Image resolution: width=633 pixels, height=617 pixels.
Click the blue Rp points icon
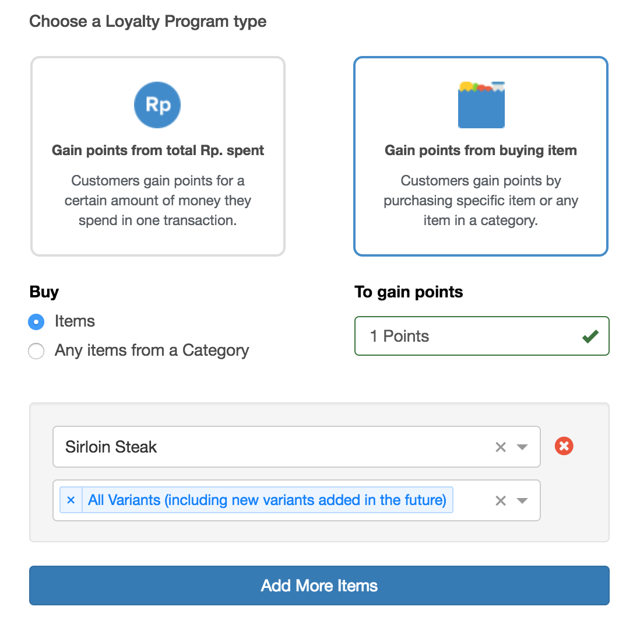pyautogui.click(x=157, y=104)
